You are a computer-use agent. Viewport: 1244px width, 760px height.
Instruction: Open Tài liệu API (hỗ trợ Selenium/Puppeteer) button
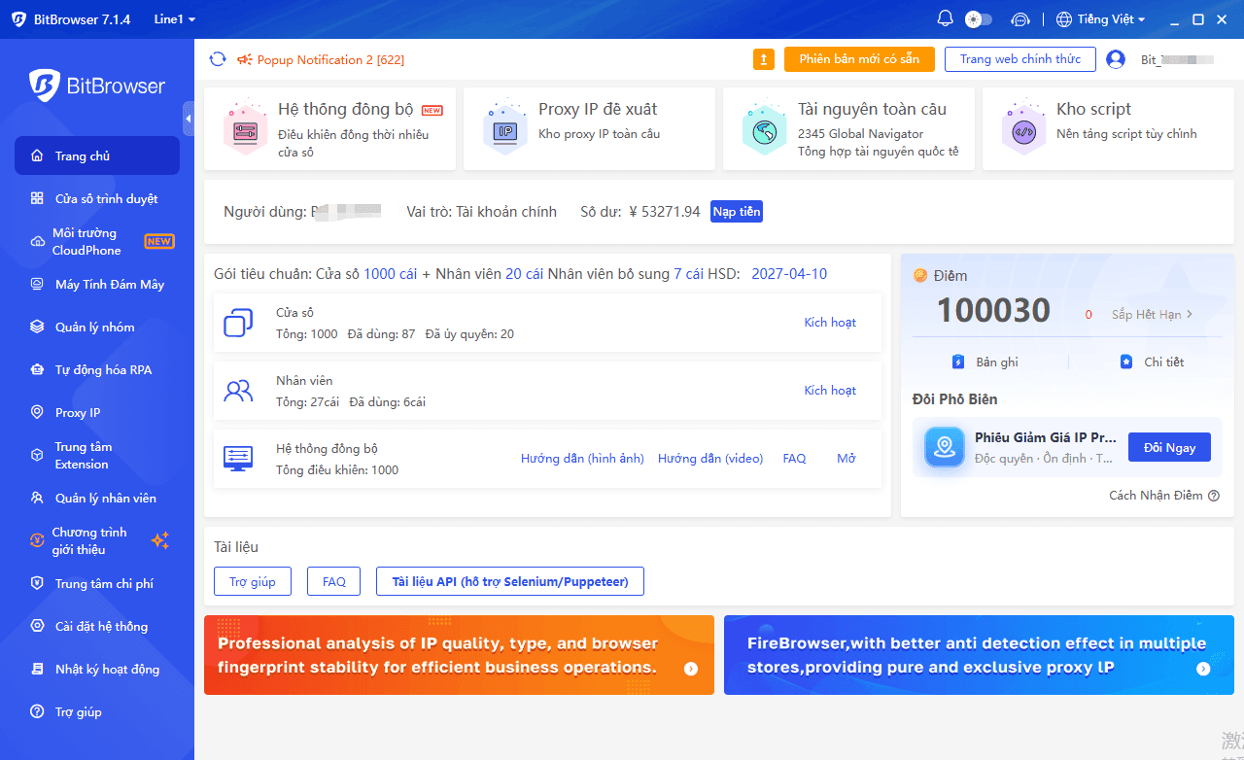[510, 581]
